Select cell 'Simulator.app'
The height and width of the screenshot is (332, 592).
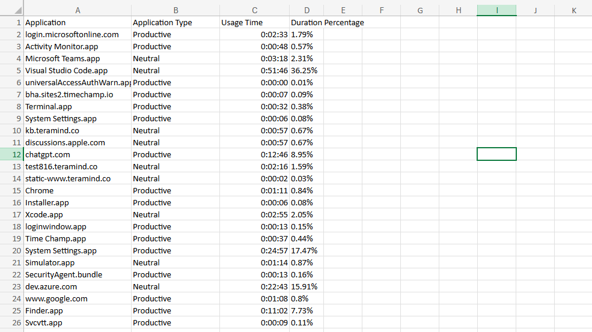(78, 262)
